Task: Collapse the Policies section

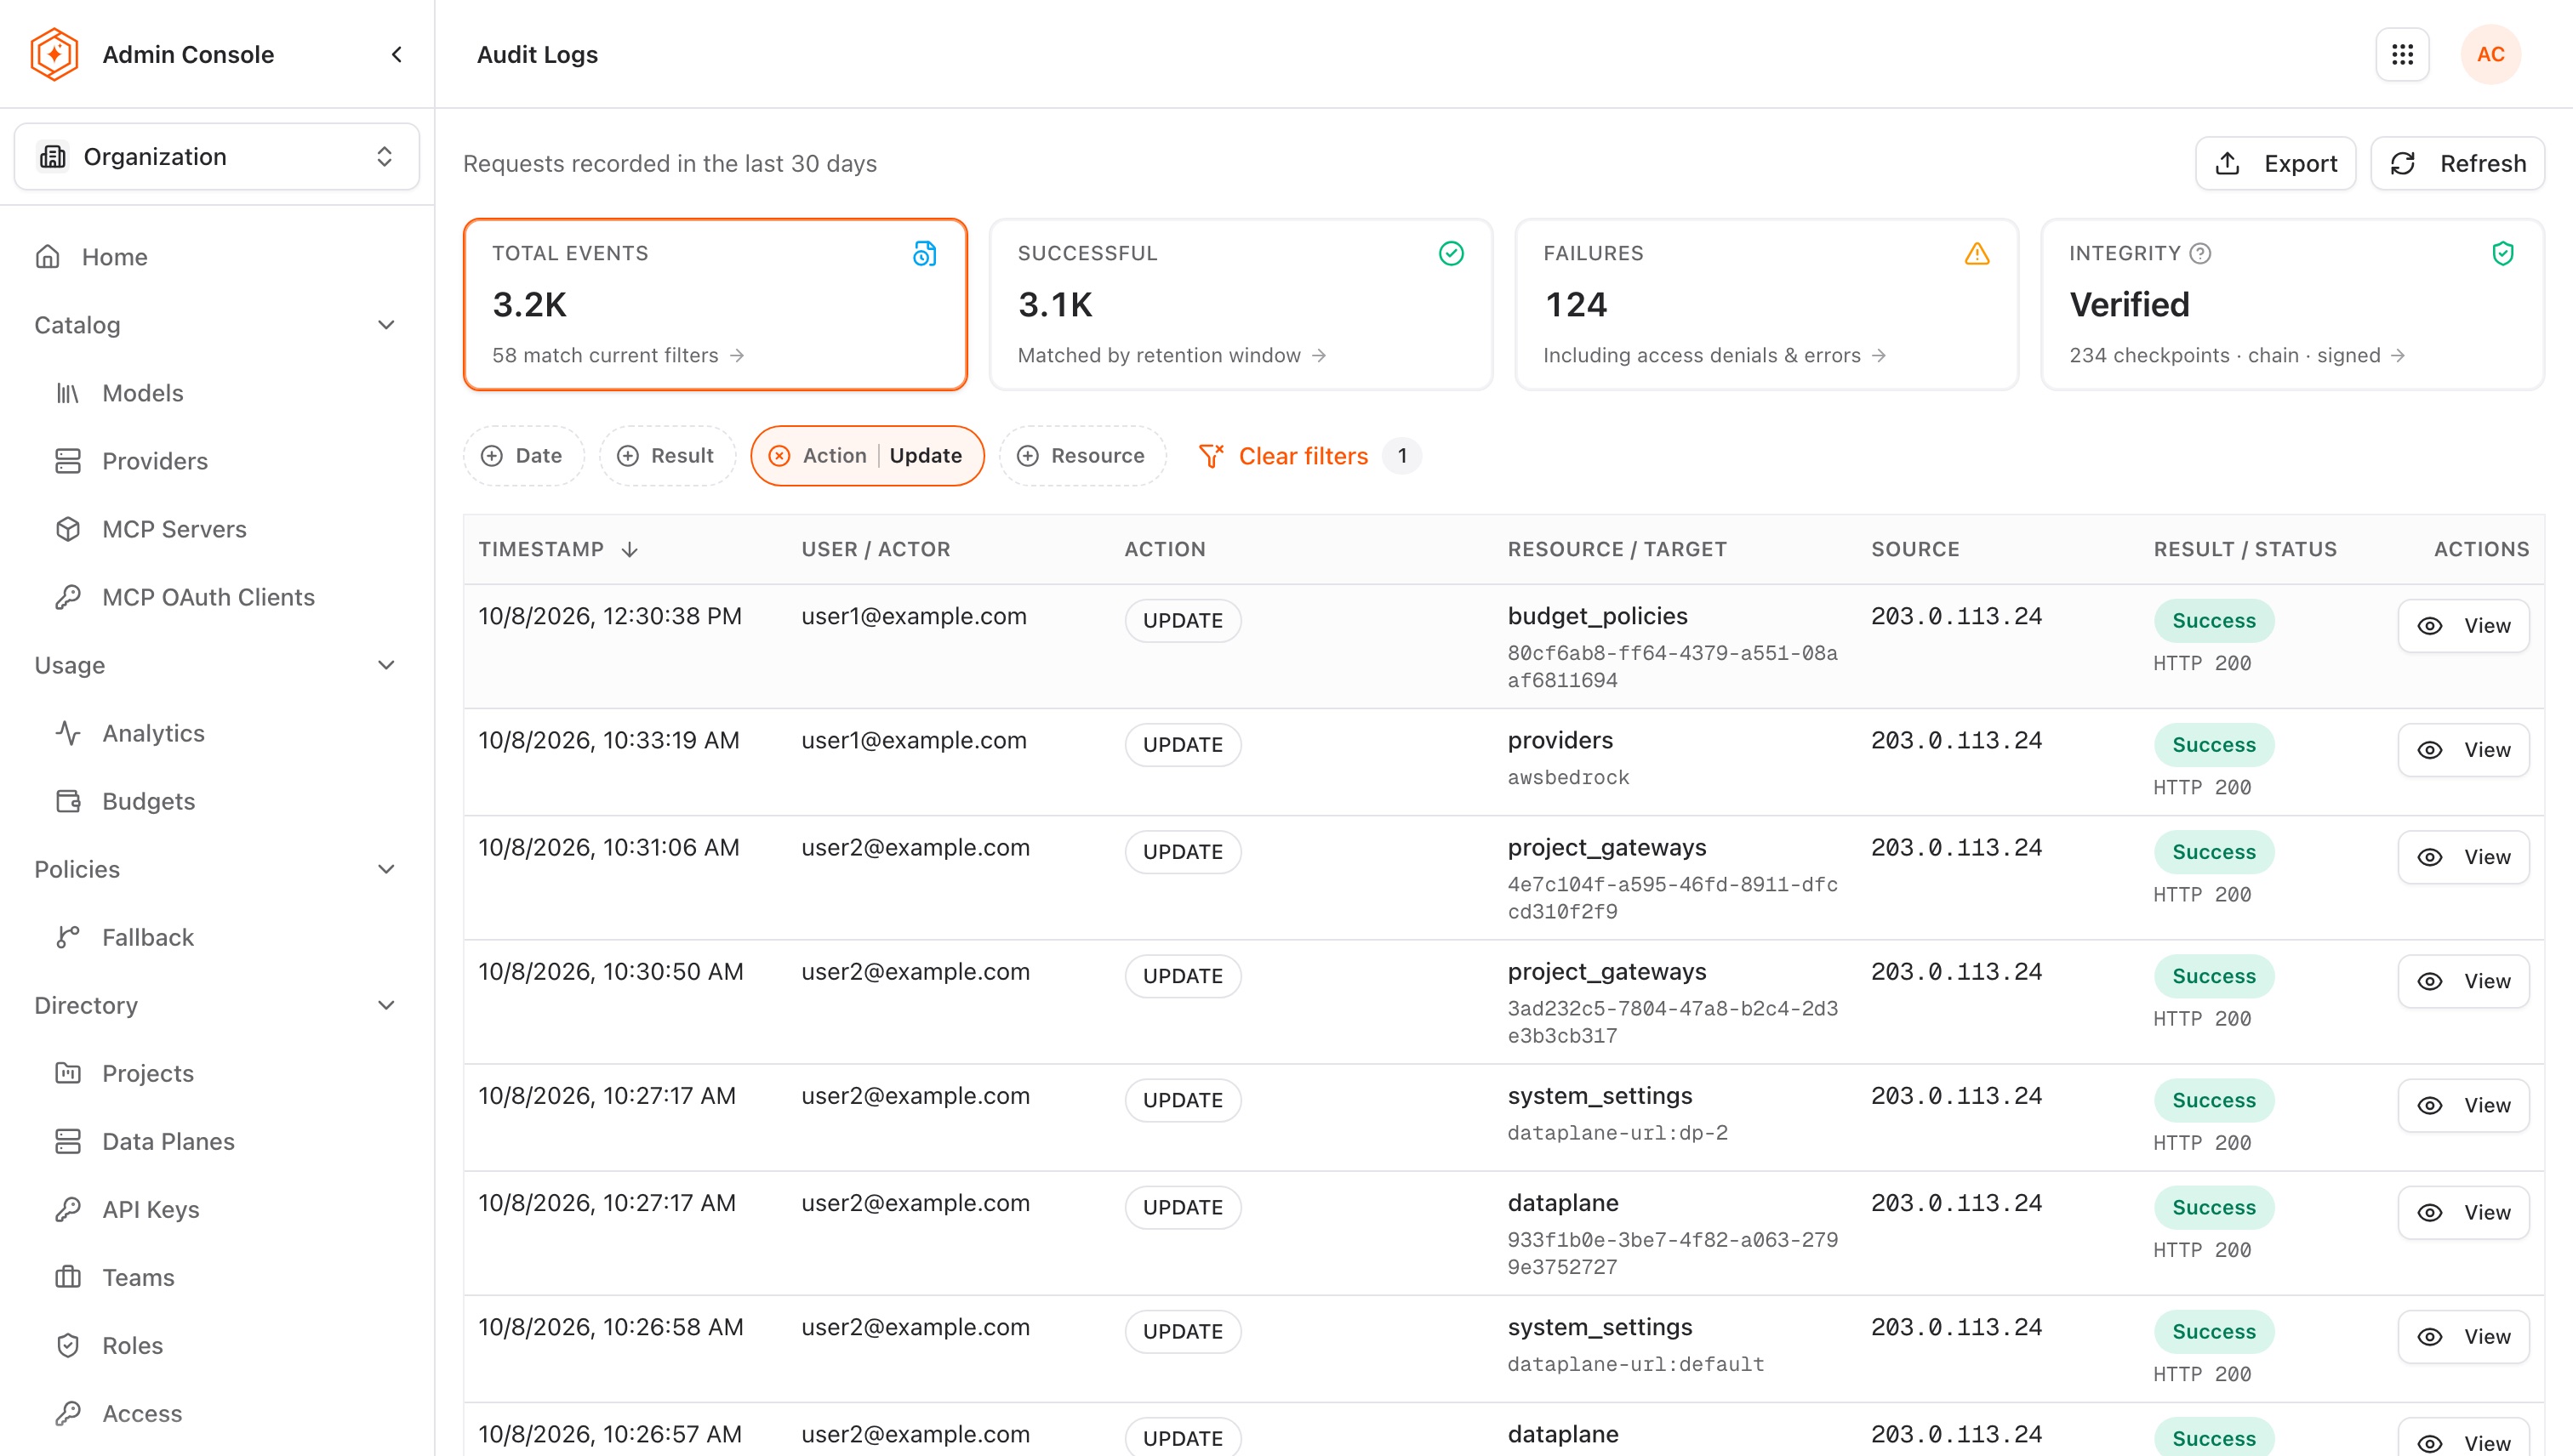Action: click(386, 869)
